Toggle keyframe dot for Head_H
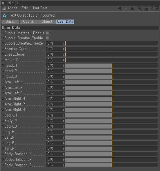The height and width of the screenshot is (171, 160). pyautogui.click(x=3, y=66)
